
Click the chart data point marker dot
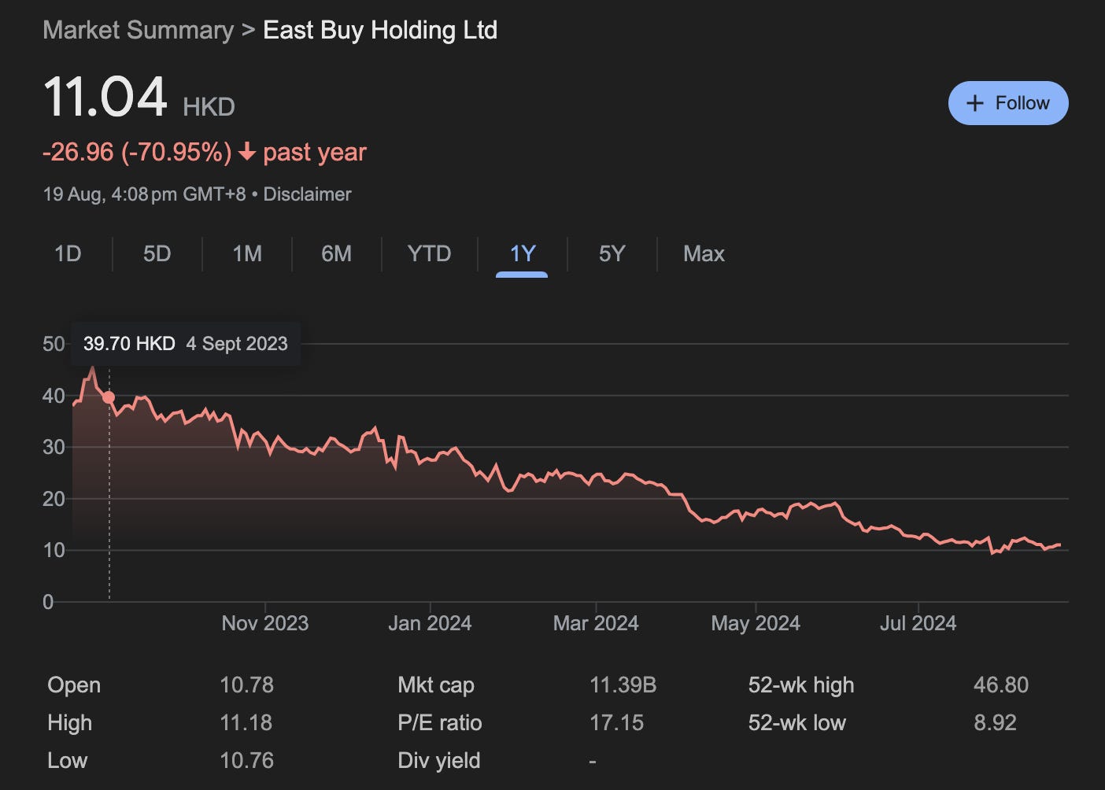[109, 397]
